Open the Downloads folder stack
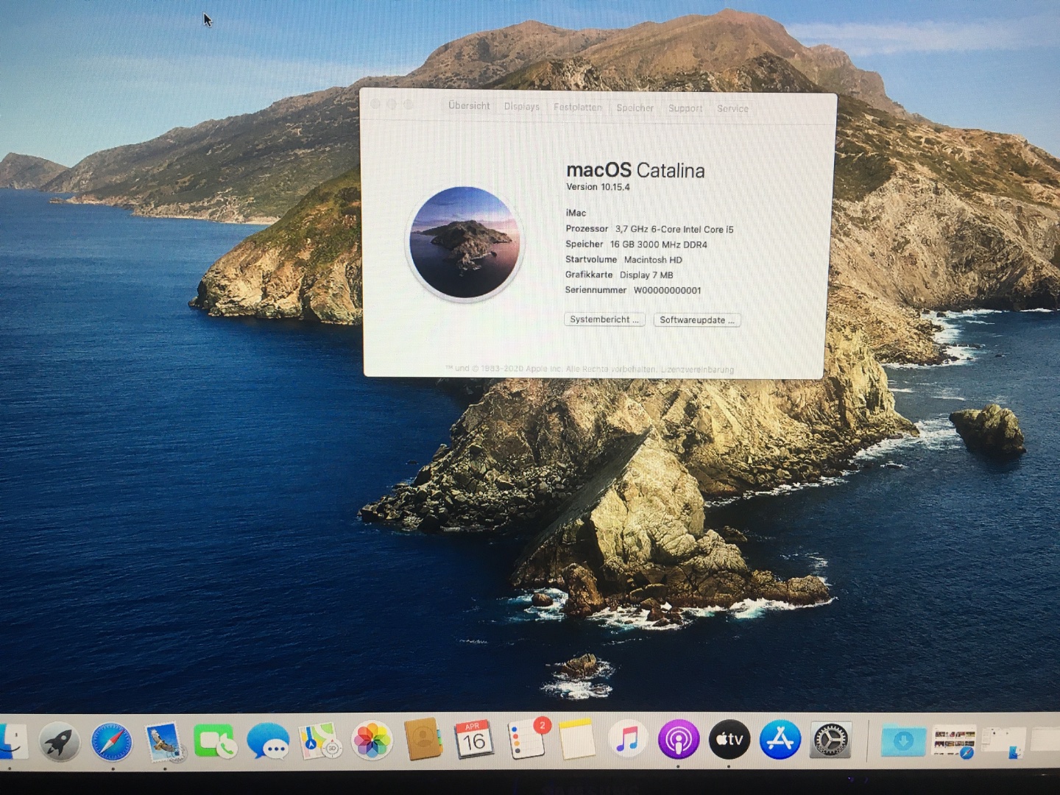 tap(902, 741)
